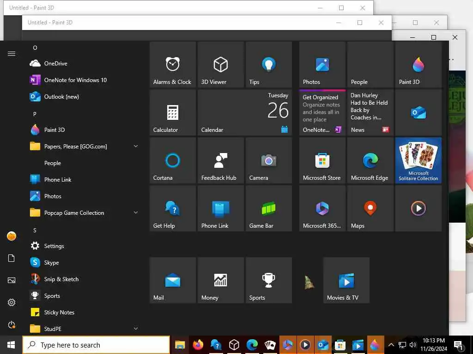Open the Sports tile
Viewport: 473px width, 354px height.
click(268, 280)
